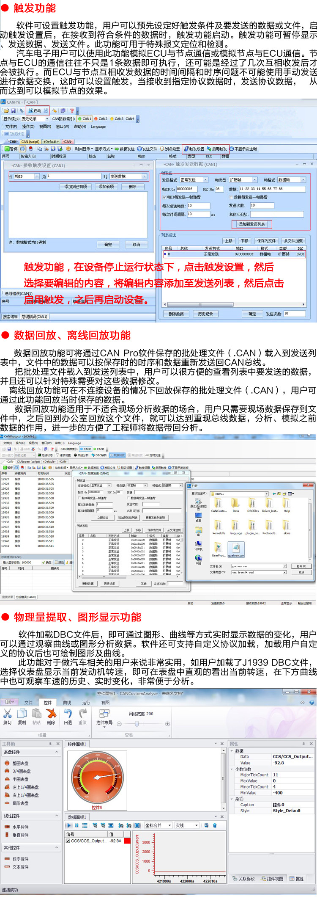Click the highlighted 数据回放 toolbar icon

click(x=117, y=455)
